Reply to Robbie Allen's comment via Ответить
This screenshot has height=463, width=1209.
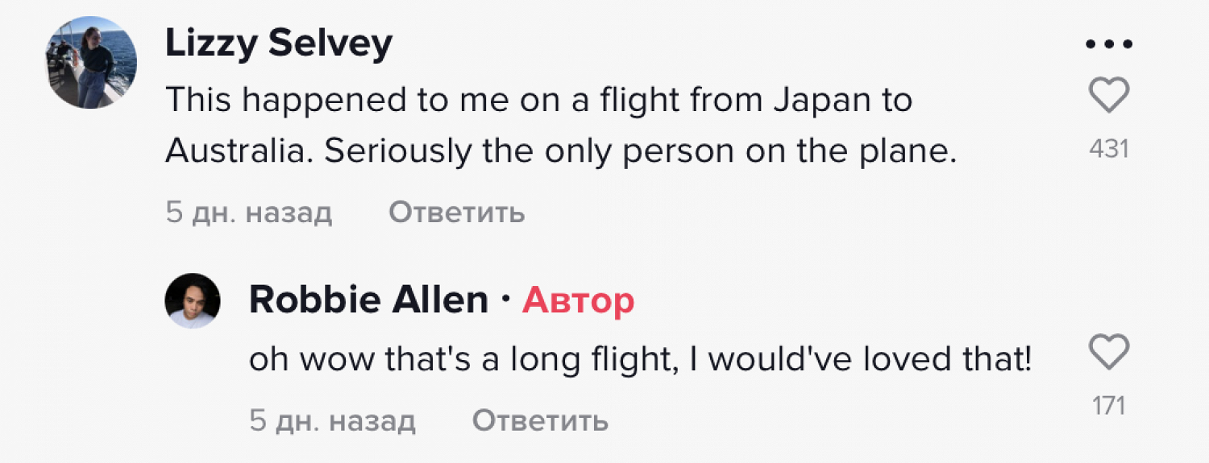pyautogui.click(x=540, y=420)
